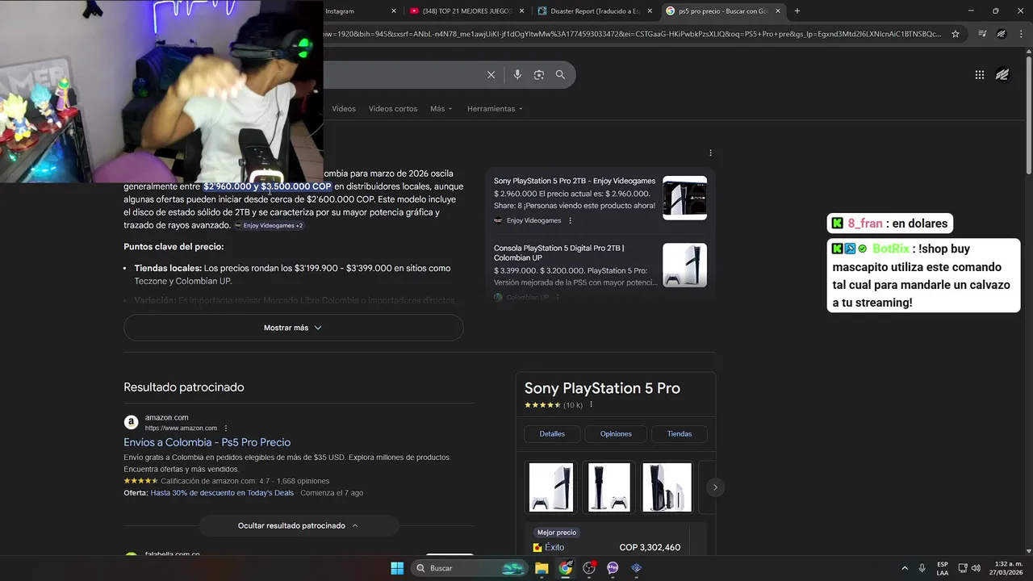
Task: Open Google Lens image search icon
Action: 539,75
